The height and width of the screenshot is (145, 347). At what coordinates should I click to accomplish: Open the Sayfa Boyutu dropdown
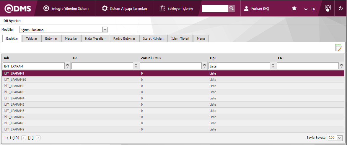[x=339, y=138]
